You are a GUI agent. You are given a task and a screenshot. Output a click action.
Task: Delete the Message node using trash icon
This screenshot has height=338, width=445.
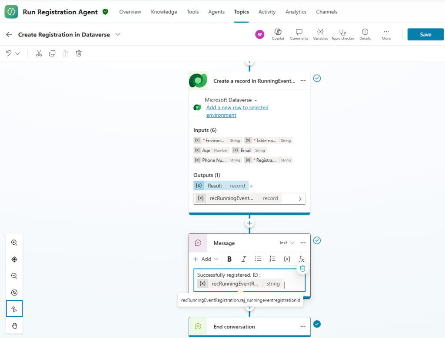tap(302, 269)
